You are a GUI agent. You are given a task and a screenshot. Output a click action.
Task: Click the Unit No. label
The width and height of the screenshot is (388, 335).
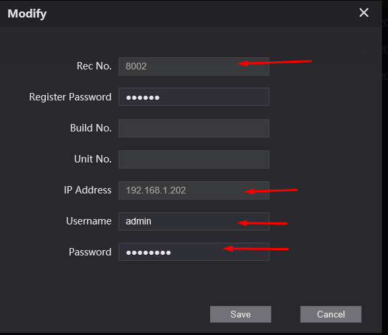pyautogui.click(x=93, y=159)
